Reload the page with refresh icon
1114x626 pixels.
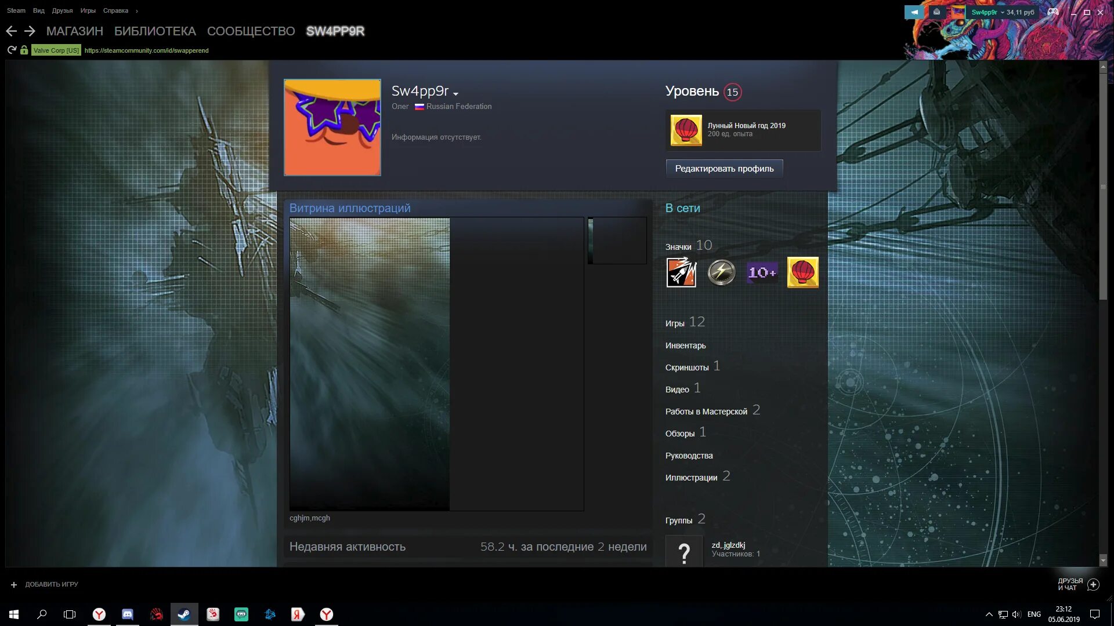pyautogui.click(x=12, y=50)
